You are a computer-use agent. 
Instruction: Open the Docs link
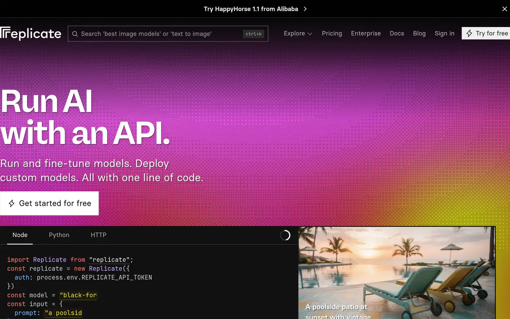(397, 33)
